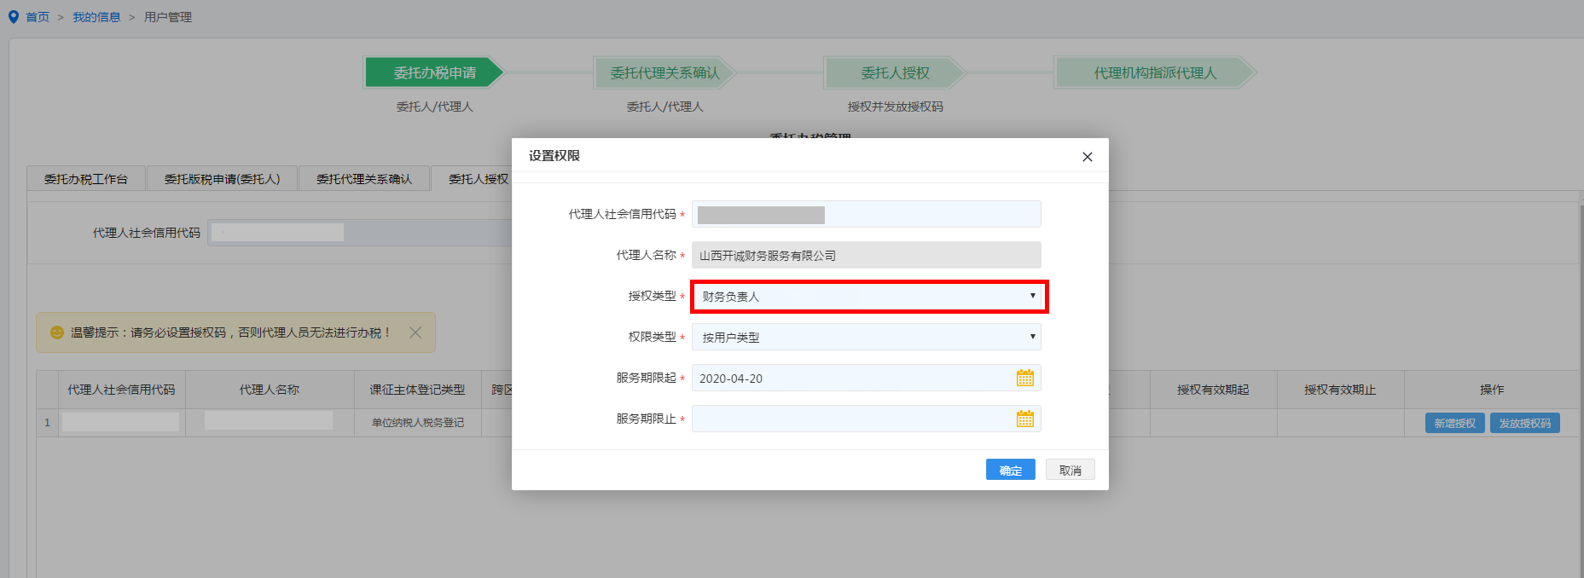
Task: Expand the 权限类型 dropdown showing 按用户类型
Action: 867,337
